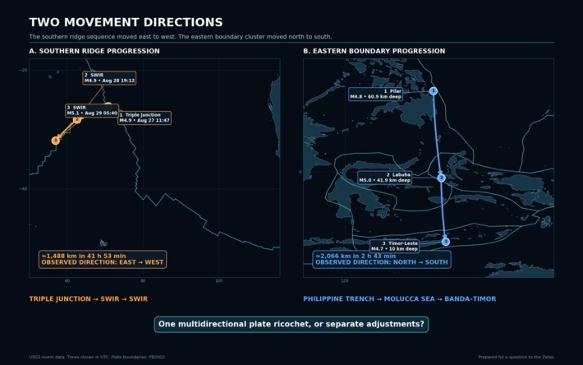Click the East to West summary box
583x365 pixels.
click(x=103, y=259)
